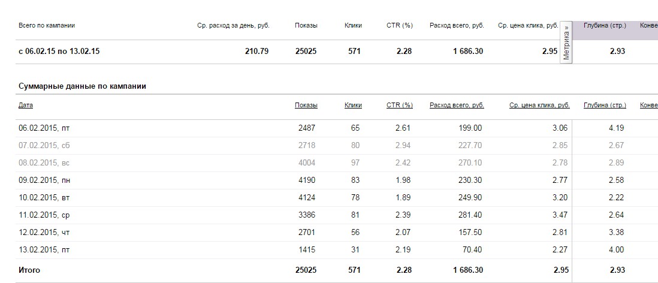658x283 pixels.
Task: Click the 210.79 average daily spend value
Action: (256, 52)
